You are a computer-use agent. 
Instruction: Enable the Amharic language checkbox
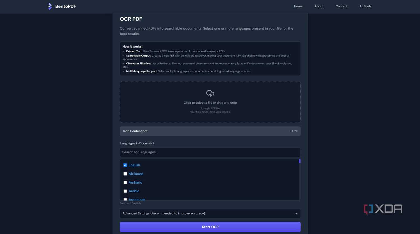[x=125, y=182]
